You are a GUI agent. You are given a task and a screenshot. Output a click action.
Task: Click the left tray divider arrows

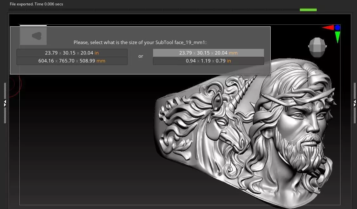pyautogui.click(x=5, y=103)
